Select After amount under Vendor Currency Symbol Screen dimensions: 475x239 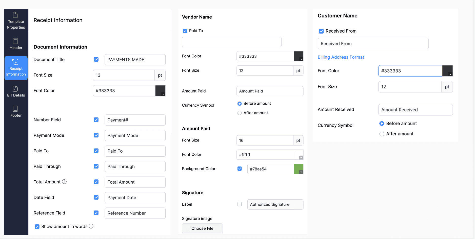[240, 113]
